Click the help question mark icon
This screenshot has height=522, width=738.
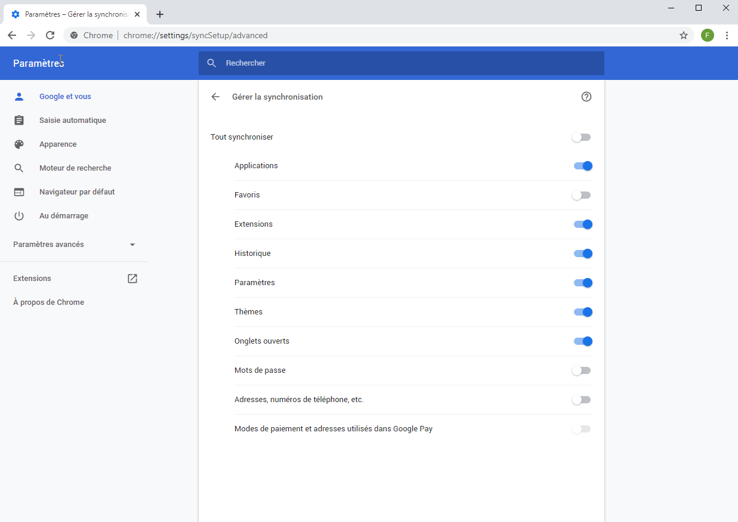pyautogui.click(x=586, y=96)
